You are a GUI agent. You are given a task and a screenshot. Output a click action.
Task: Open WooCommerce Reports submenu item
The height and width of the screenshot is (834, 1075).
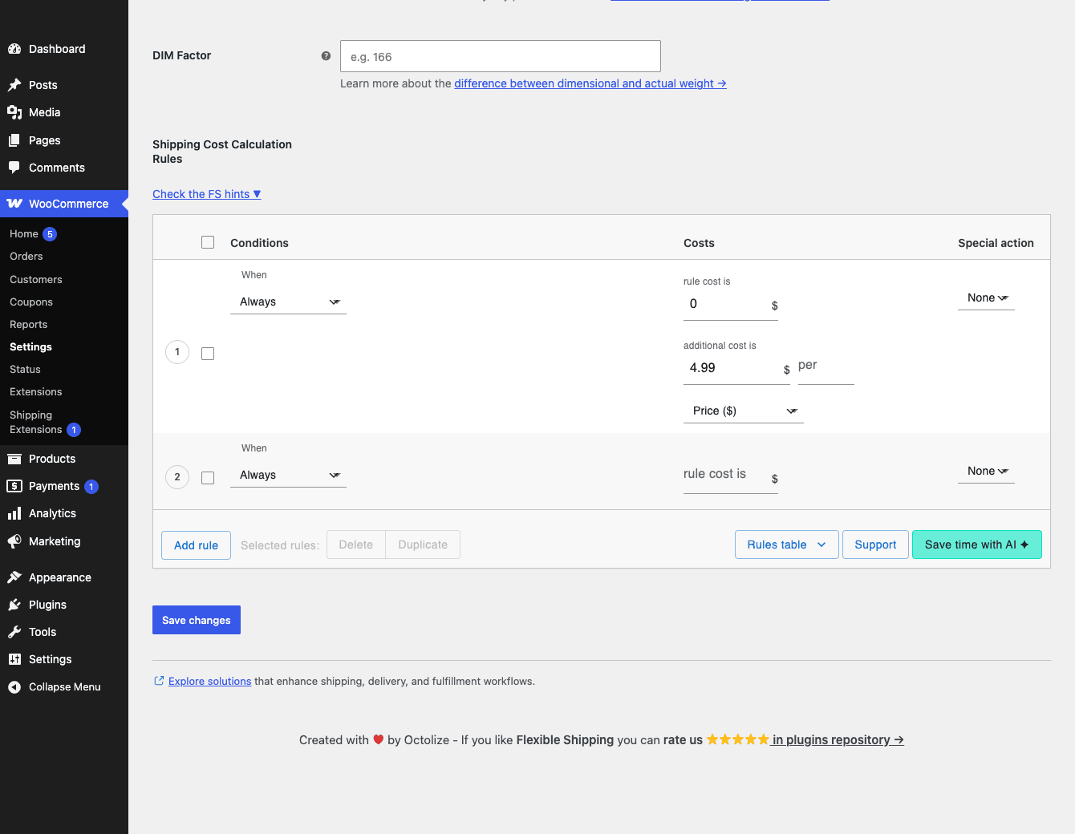point(29,325)
